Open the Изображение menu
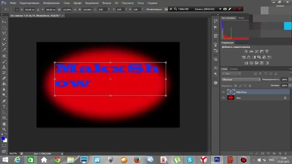The height and width of the screenshot is (164, 292). click(51, 3)
